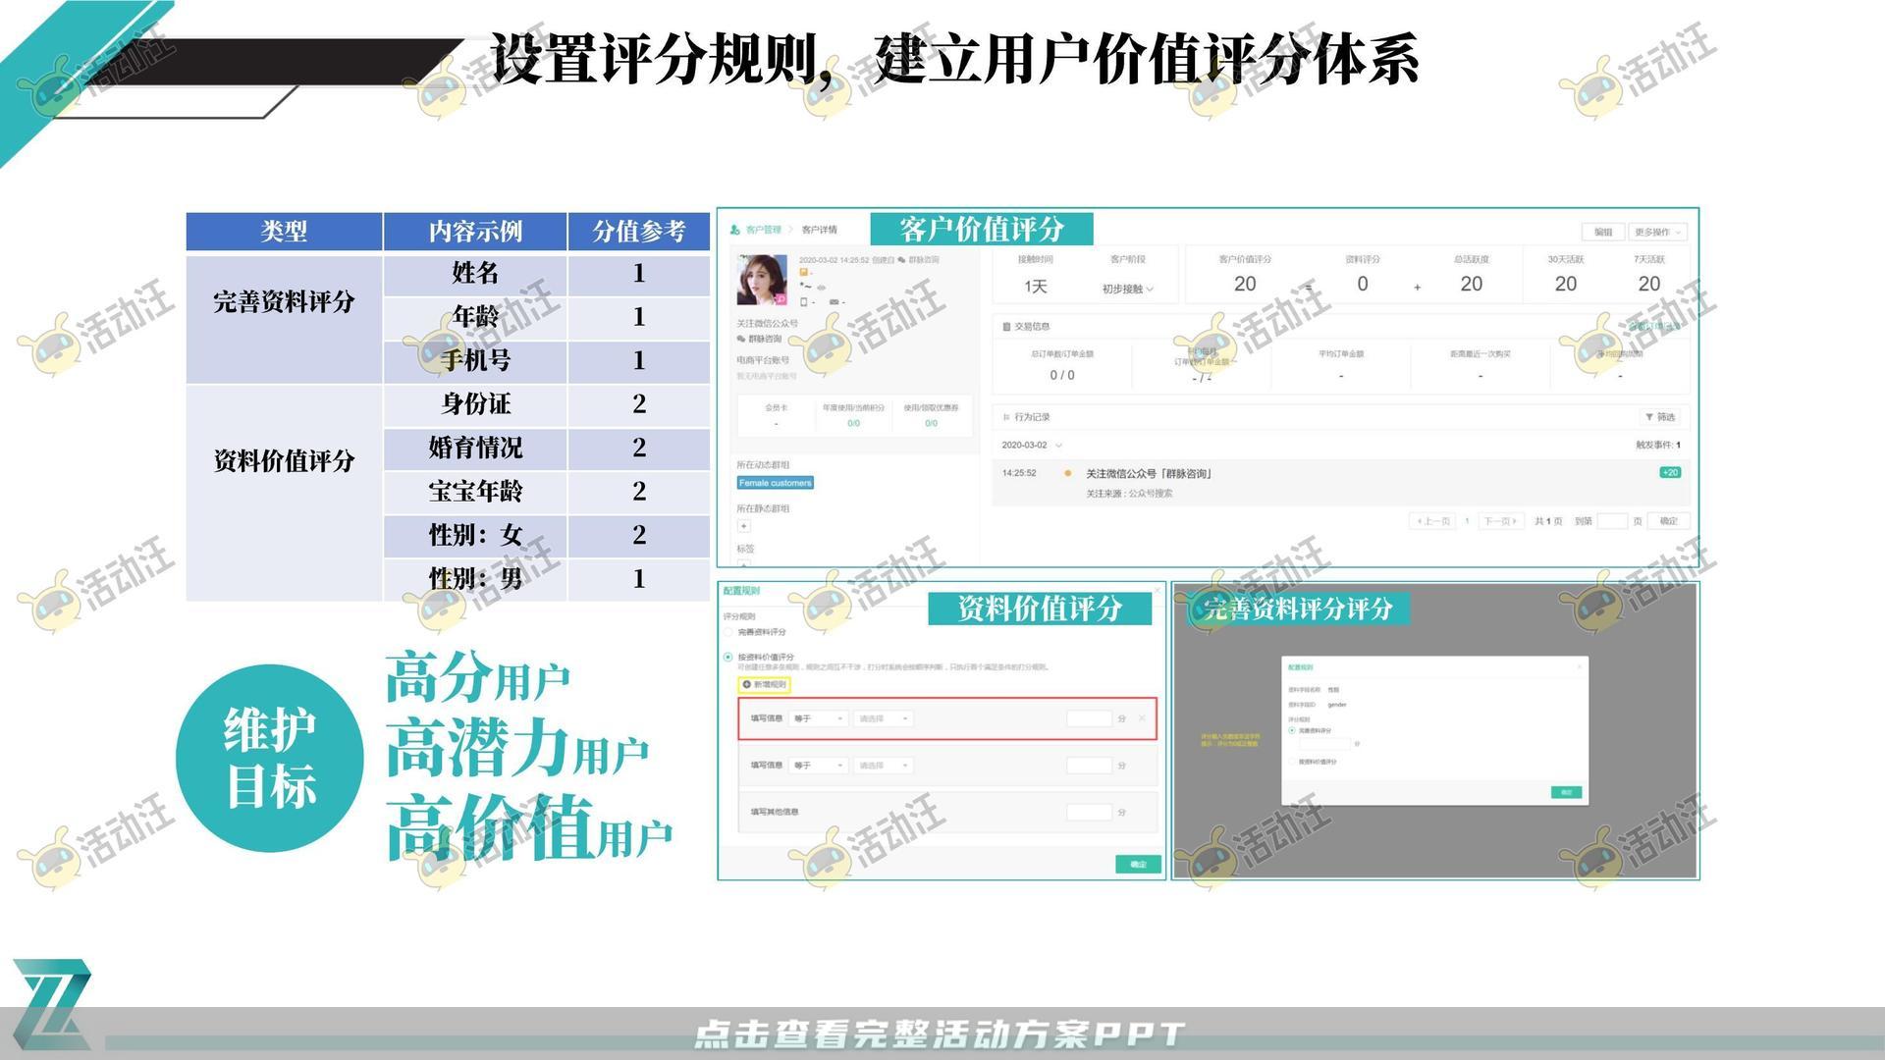
Task: Click the 分值参考 table header
Action: [x=639, y=232]
